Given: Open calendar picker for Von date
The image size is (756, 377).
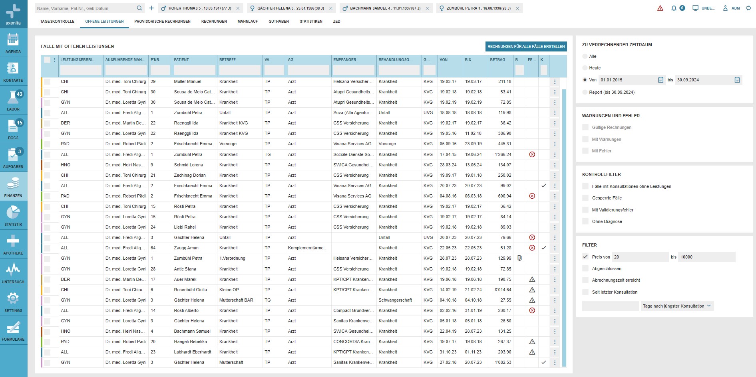Looking at the screenshot, I should (x=661, y=80).
